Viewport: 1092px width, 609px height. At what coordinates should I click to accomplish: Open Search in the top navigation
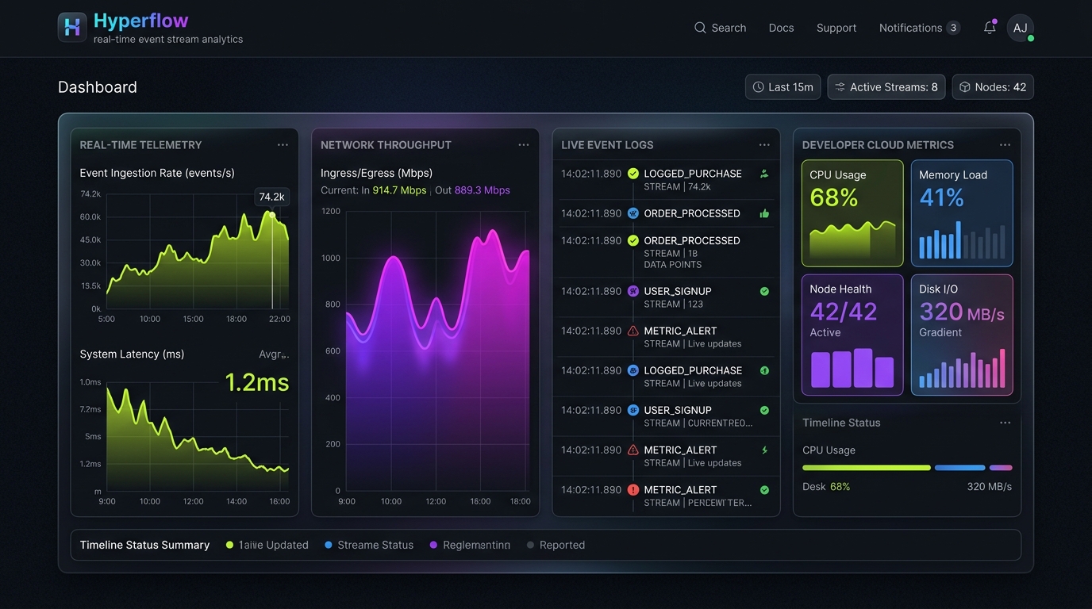720,28
